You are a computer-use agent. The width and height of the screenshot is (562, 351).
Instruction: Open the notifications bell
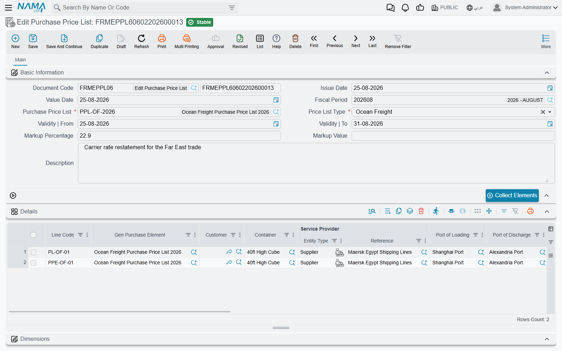(x=405, y=8)
